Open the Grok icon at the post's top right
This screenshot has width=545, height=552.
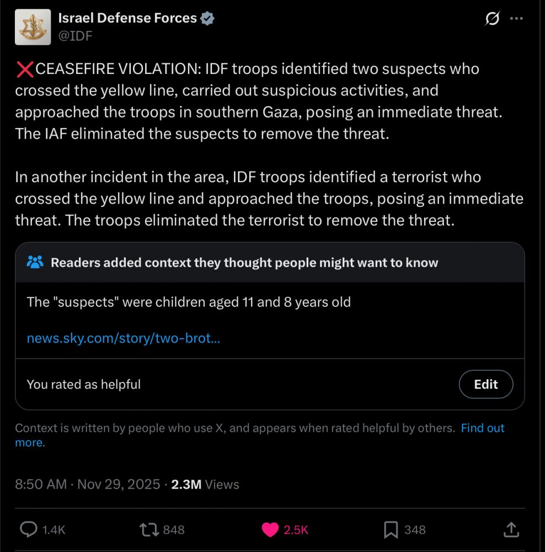tap(491, 19)
